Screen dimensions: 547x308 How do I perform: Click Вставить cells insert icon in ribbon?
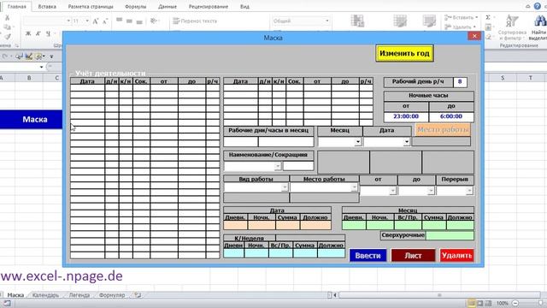click(462, 17)
